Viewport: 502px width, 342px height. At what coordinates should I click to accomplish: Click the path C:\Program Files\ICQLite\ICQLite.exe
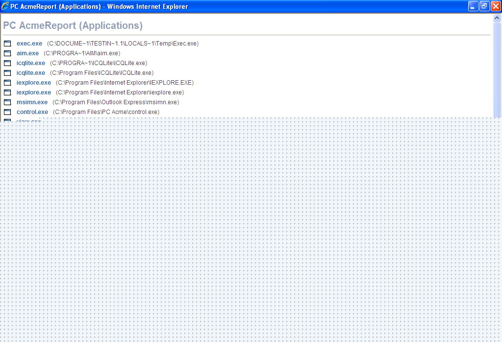point(102,73)
